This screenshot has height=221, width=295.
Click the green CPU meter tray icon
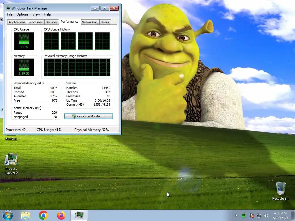pos(243,216)
